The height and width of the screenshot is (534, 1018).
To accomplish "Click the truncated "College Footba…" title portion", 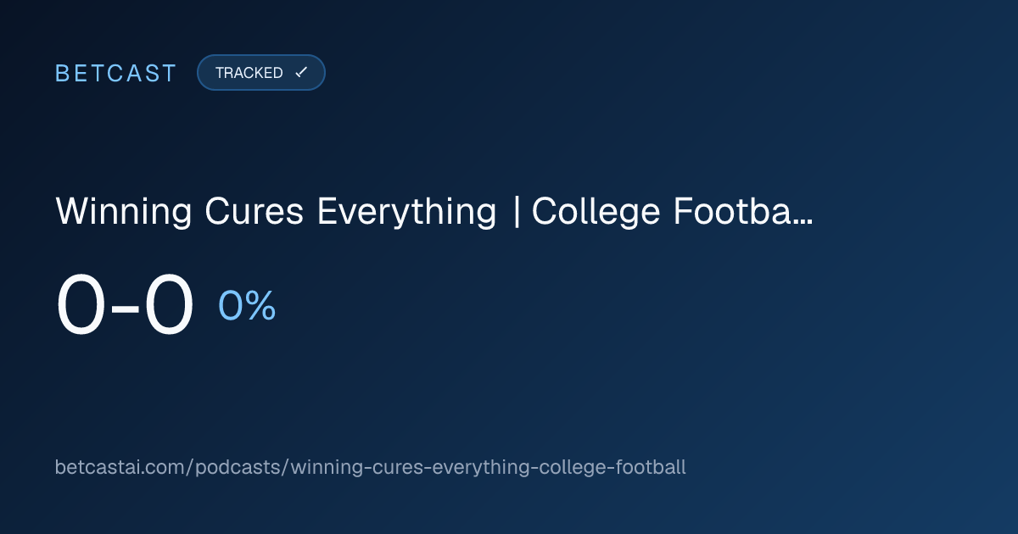I will (673, 213).
